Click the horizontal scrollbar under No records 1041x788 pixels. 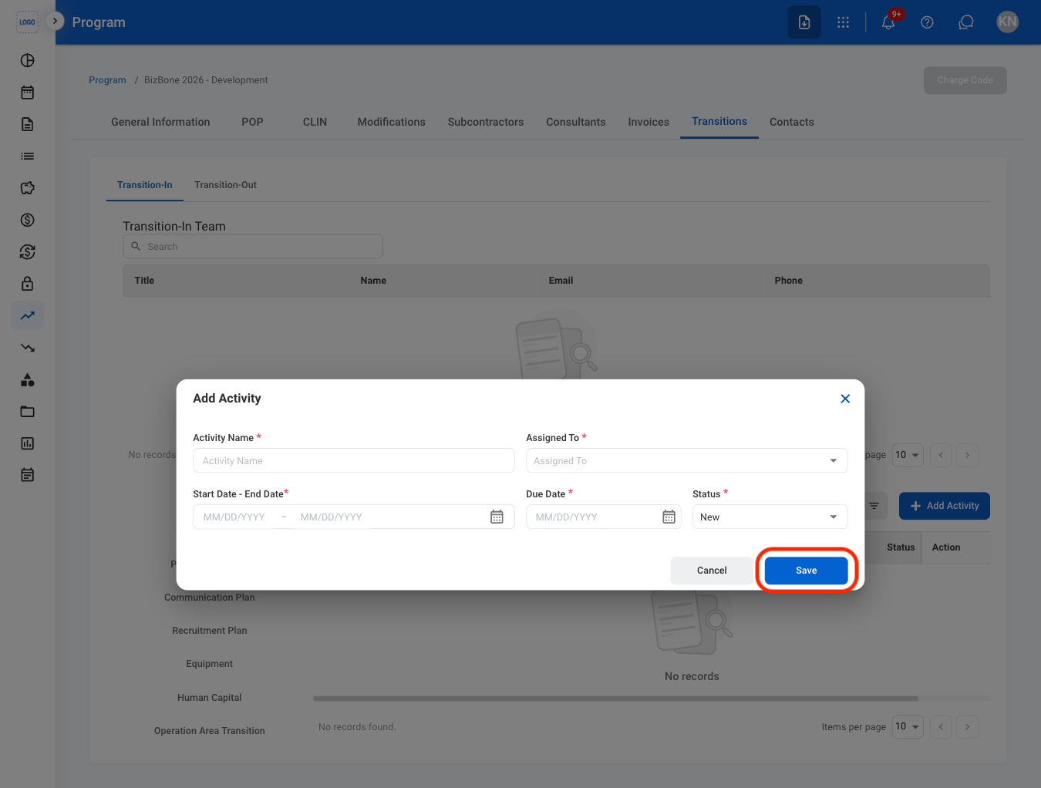[615, 699]
